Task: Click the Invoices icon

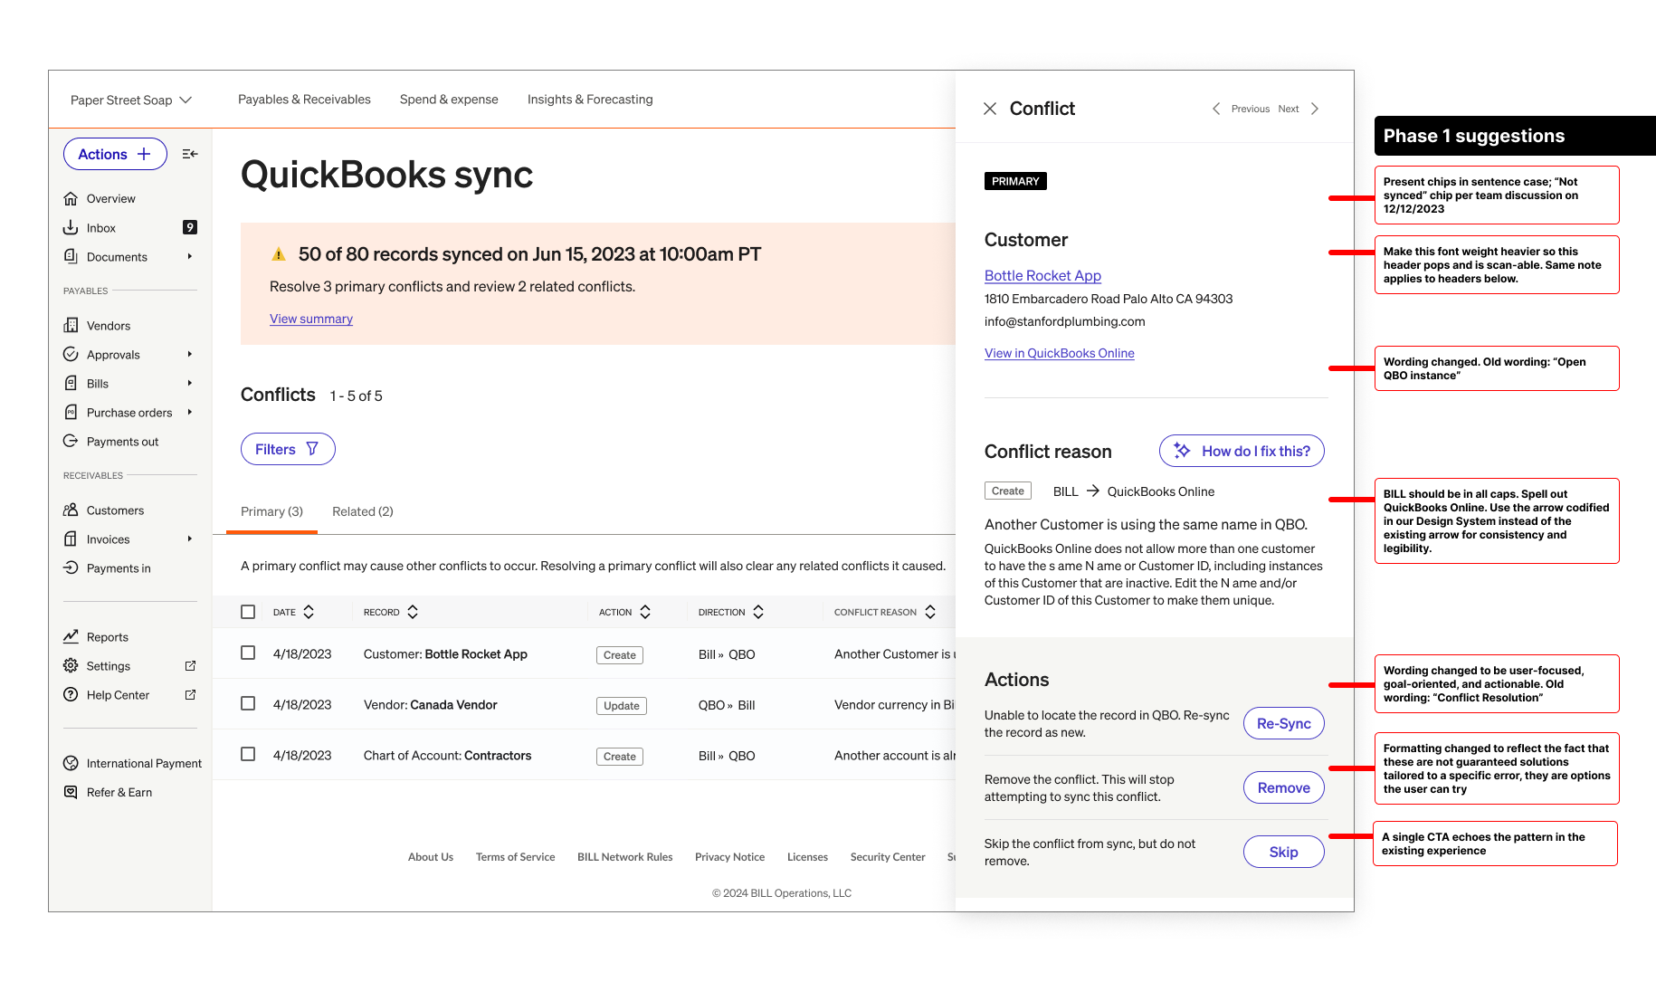Action: point(71,539)
